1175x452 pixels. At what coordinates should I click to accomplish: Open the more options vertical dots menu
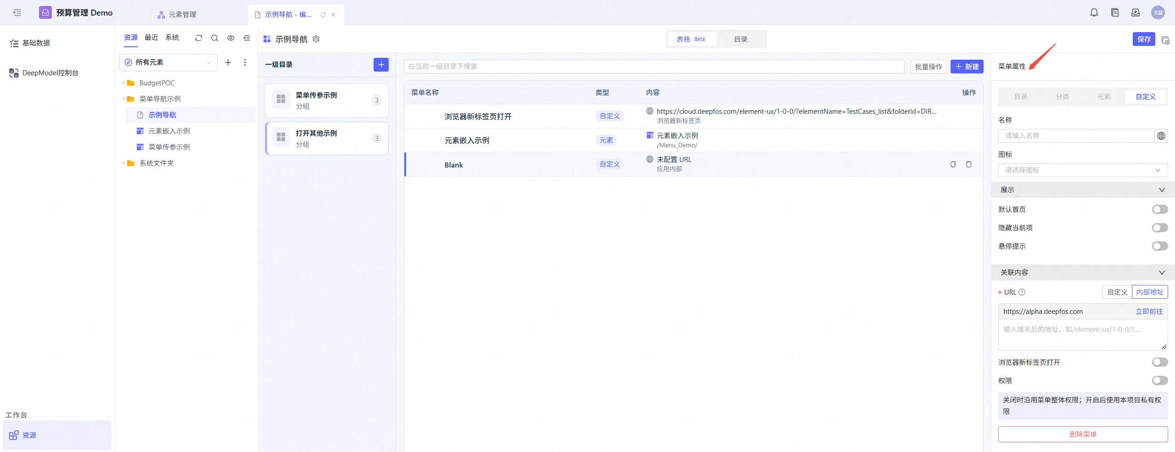tap(245, 62)
